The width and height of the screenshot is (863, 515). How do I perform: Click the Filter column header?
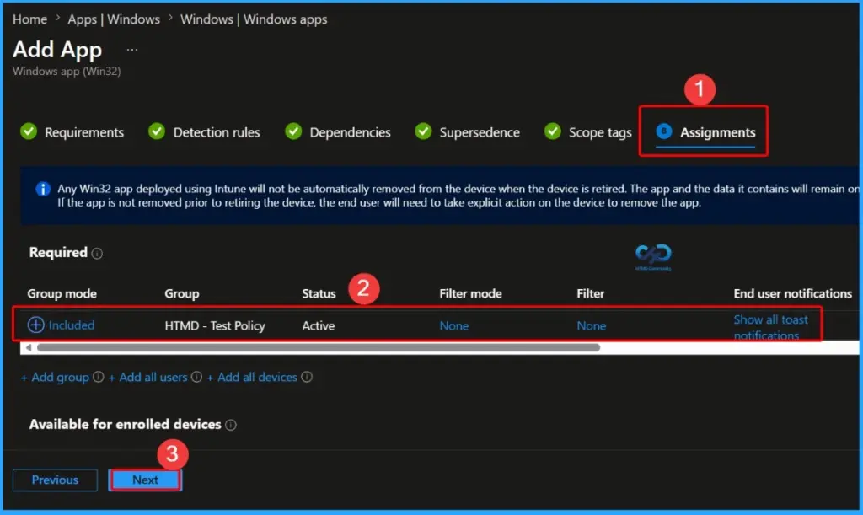tap(591, 294)
